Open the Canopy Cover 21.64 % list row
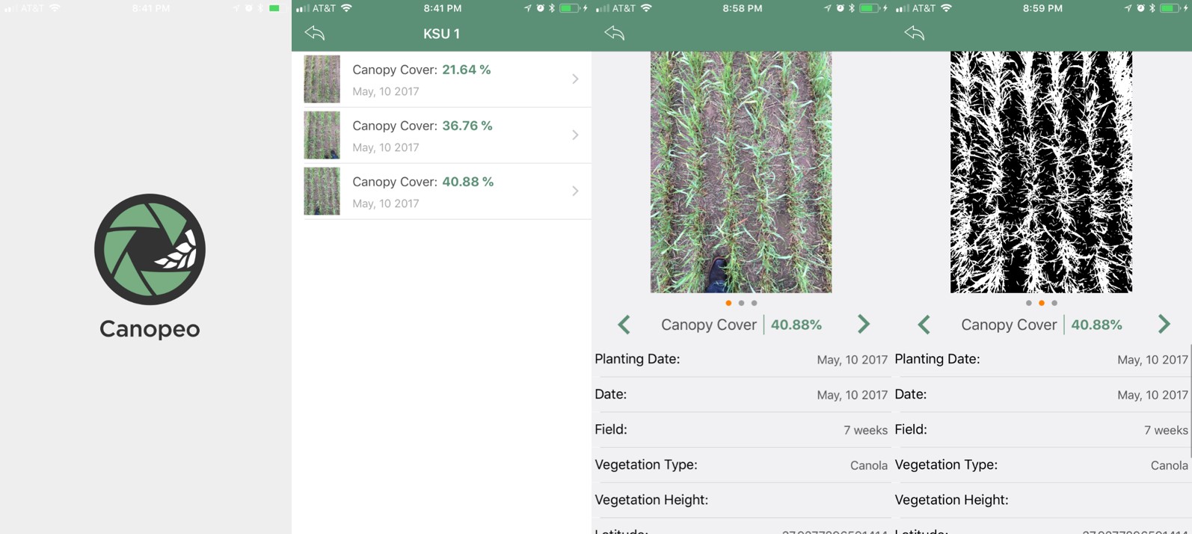The height and width of the screenshot is (534, 1192). (x=442, y=79)
